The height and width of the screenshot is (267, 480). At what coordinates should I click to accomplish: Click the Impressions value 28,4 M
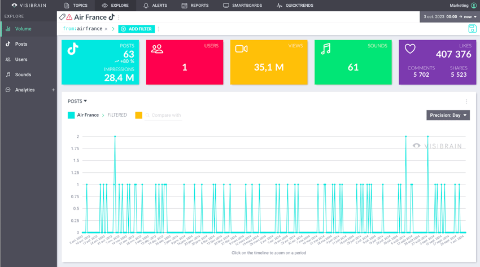tap(119, 78)
